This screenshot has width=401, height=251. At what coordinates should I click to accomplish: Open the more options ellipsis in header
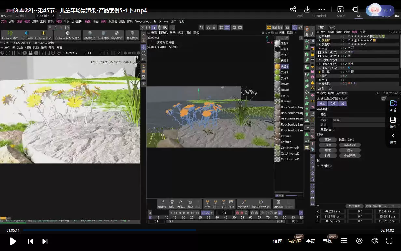[x=322, y=9]
